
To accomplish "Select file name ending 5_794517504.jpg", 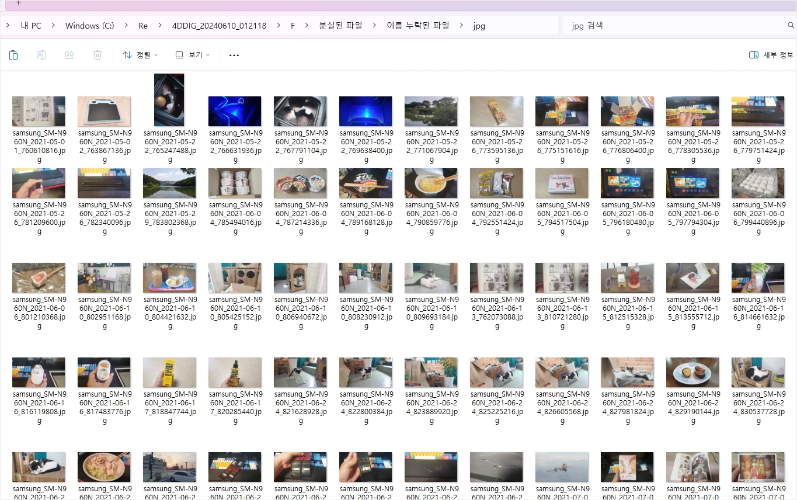I will (562, 218).
